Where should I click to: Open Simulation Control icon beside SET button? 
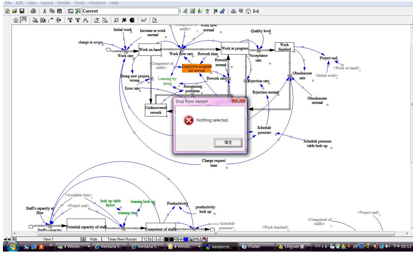(x=70, y=11)
